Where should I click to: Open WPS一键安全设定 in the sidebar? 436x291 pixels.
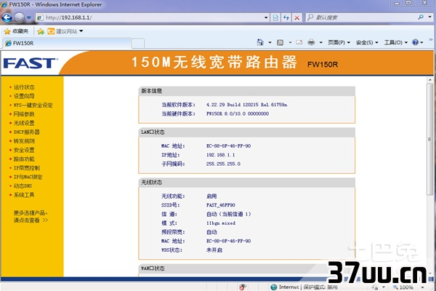tap(33, 105)
